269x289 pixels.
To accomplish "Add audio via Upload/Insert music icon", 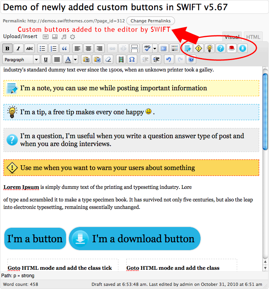I will [x=64, y=37].
